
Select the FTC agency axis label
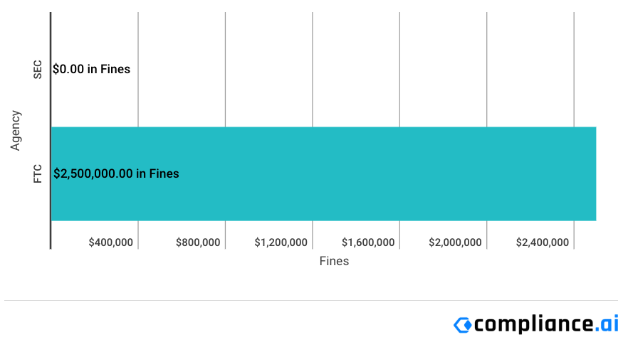pyautogui.click(x=37, y=174)
